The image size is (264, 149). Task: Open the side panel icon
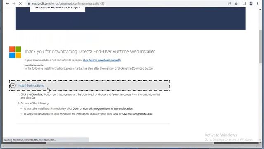(244, 3)
